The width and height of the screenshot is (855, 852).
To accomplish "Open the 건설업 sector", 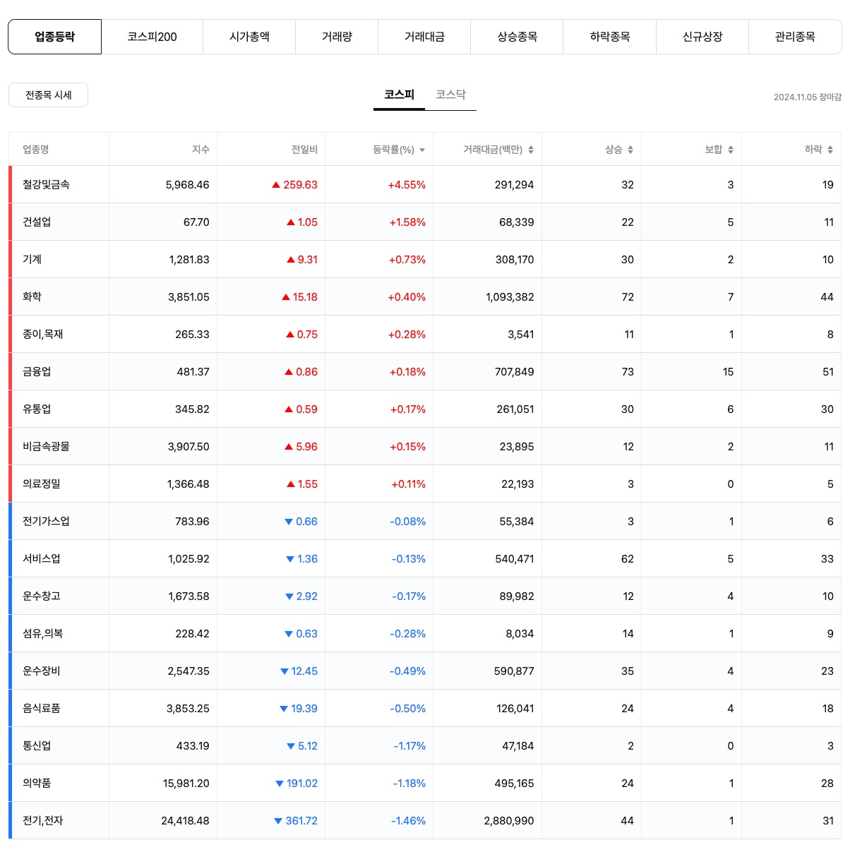I will tap(37, 222).
